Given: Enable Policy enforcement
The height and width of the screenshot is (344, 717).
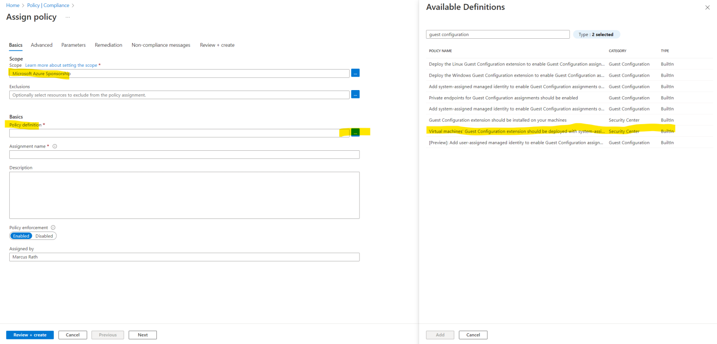Looking at the screenshot, I should (x=21, y=236).
